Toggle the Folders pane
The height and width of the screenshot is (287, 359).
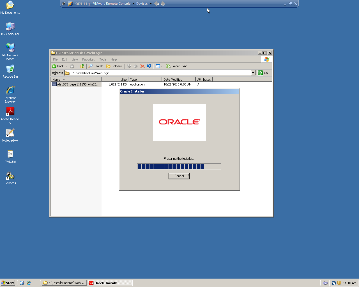[x=114, y=66]
